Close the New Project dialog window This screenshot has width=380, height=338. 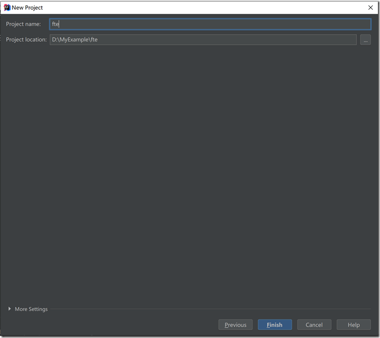[x=371, y=7]
